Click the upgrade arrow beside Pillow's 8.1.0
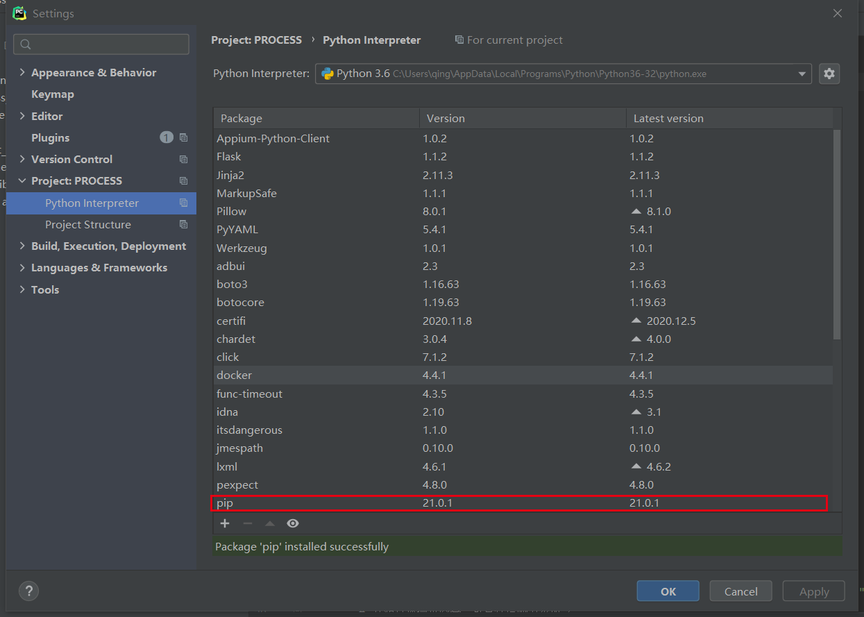This screenshot has width=864, height=617. pos(636,211)
